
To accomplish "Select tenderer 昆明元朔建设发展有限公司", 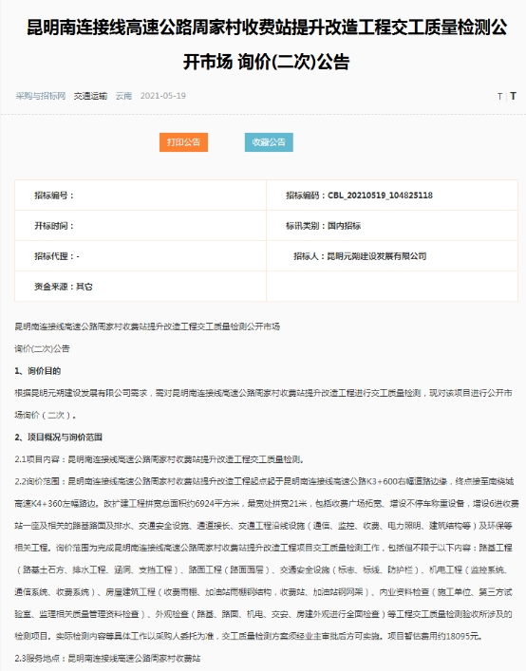I will pos(377,256).
